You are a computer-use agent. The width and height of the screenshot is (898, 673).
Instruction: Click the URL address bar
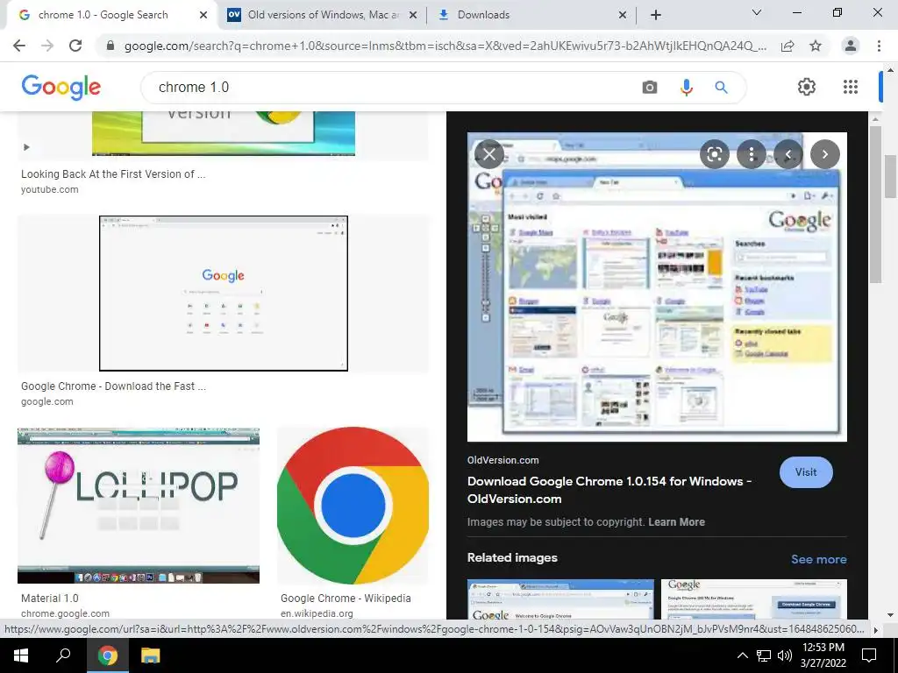(445, 46)
